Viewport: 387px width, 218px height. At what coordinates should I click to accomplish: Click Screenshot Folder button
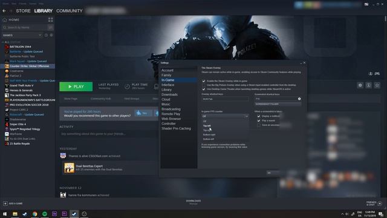click(278, 104)
